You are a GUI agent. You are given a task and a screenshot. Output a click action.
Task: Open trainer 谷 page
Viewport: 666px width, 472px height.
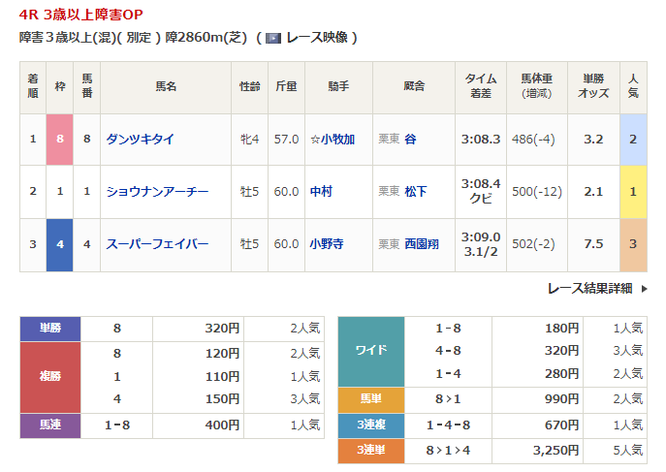[410, 139]
